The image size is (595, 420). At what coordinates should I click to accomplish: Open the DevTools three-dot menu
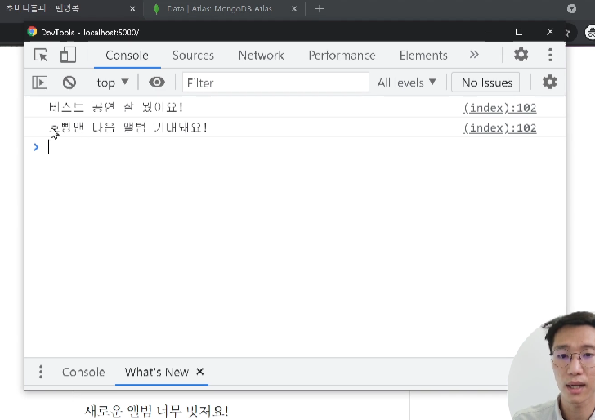tap(550, 55)
